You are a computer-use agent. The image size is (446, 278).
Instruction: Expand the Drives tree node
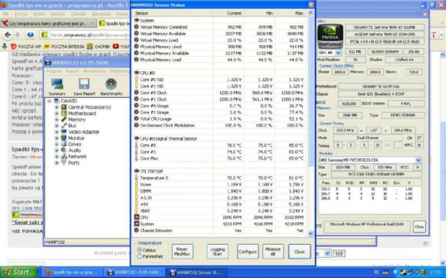coord(56,144)
